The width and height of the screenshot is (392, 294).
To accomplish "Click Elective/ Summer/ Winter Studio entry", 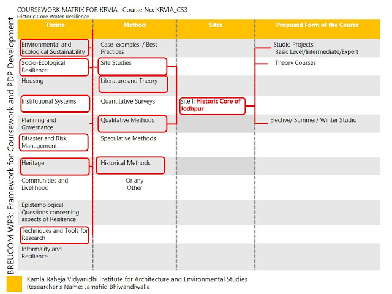I will 313,121.
